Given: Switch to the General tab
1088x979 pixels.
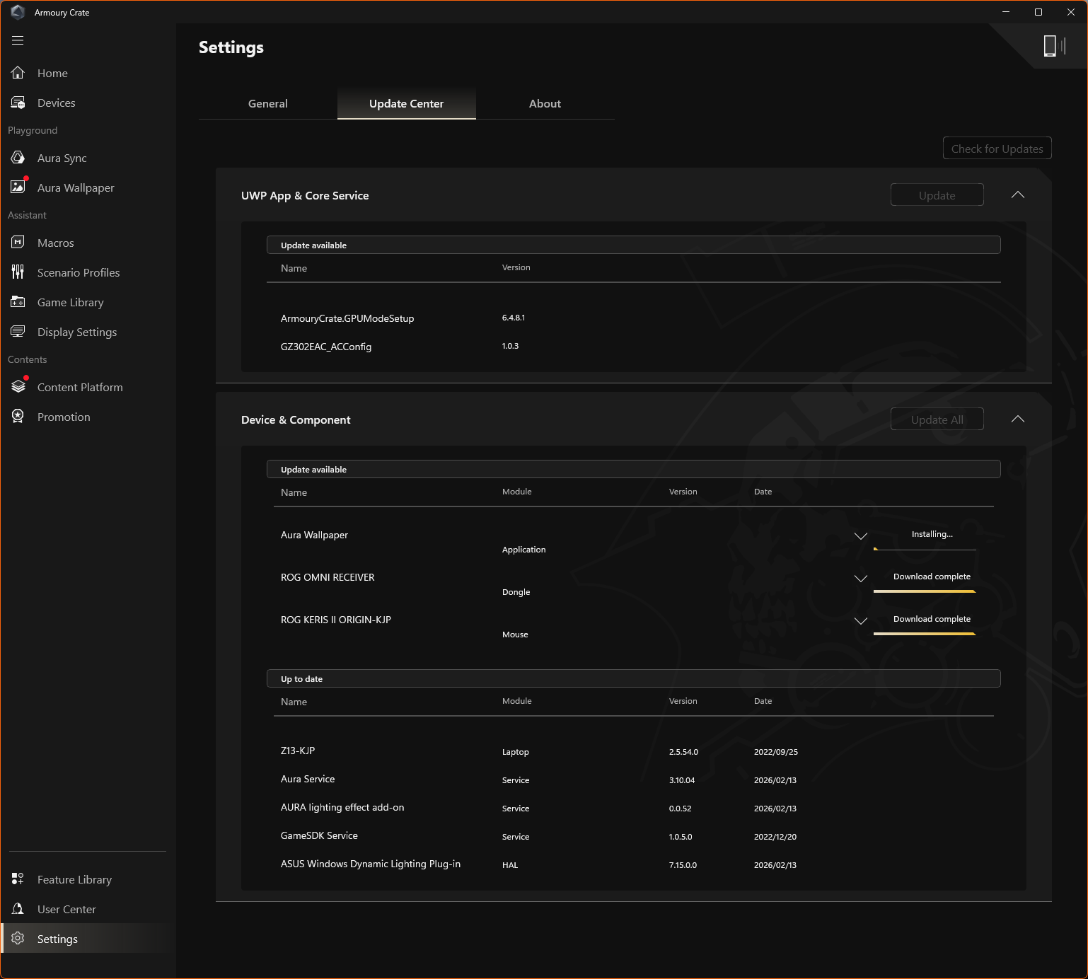Looking at the screenshot, I should (x=267, y=103).
